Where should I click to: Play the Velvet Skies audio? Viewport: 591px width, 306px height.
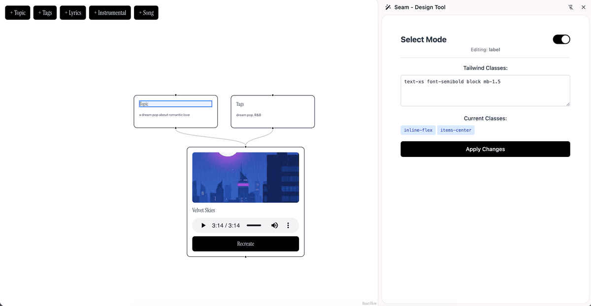pos(203,225)
